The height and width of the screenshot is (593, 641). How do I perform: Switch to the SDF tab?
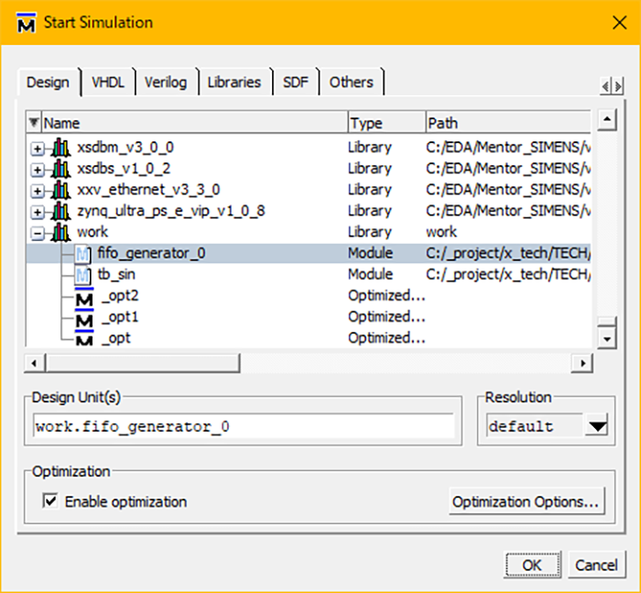(x=295, y=82)
